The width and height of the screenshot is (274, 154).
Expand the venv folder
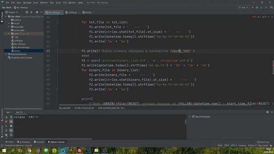click(x=9, y=33)
